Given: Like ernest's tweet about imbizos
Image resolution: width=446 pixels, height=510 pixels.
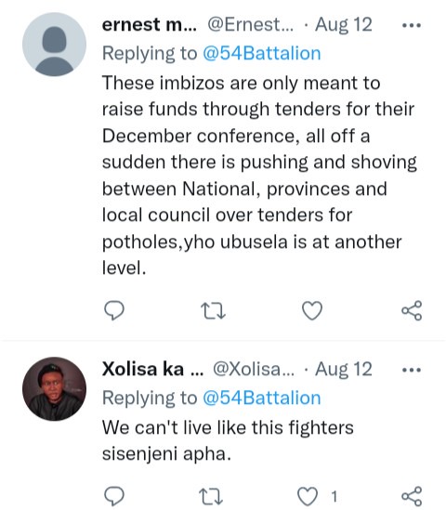Looking at the screenshot, I should [312, 310].
